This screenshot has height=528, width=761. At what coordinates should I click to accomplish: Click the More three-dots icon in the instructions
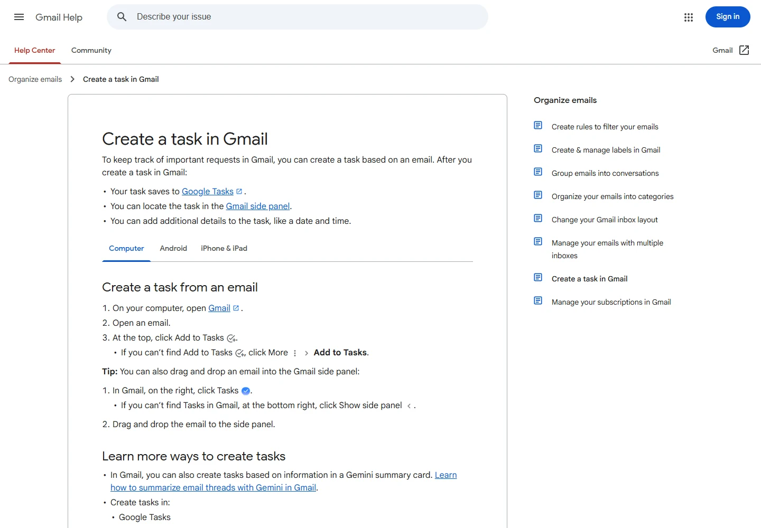pos(295,353)
